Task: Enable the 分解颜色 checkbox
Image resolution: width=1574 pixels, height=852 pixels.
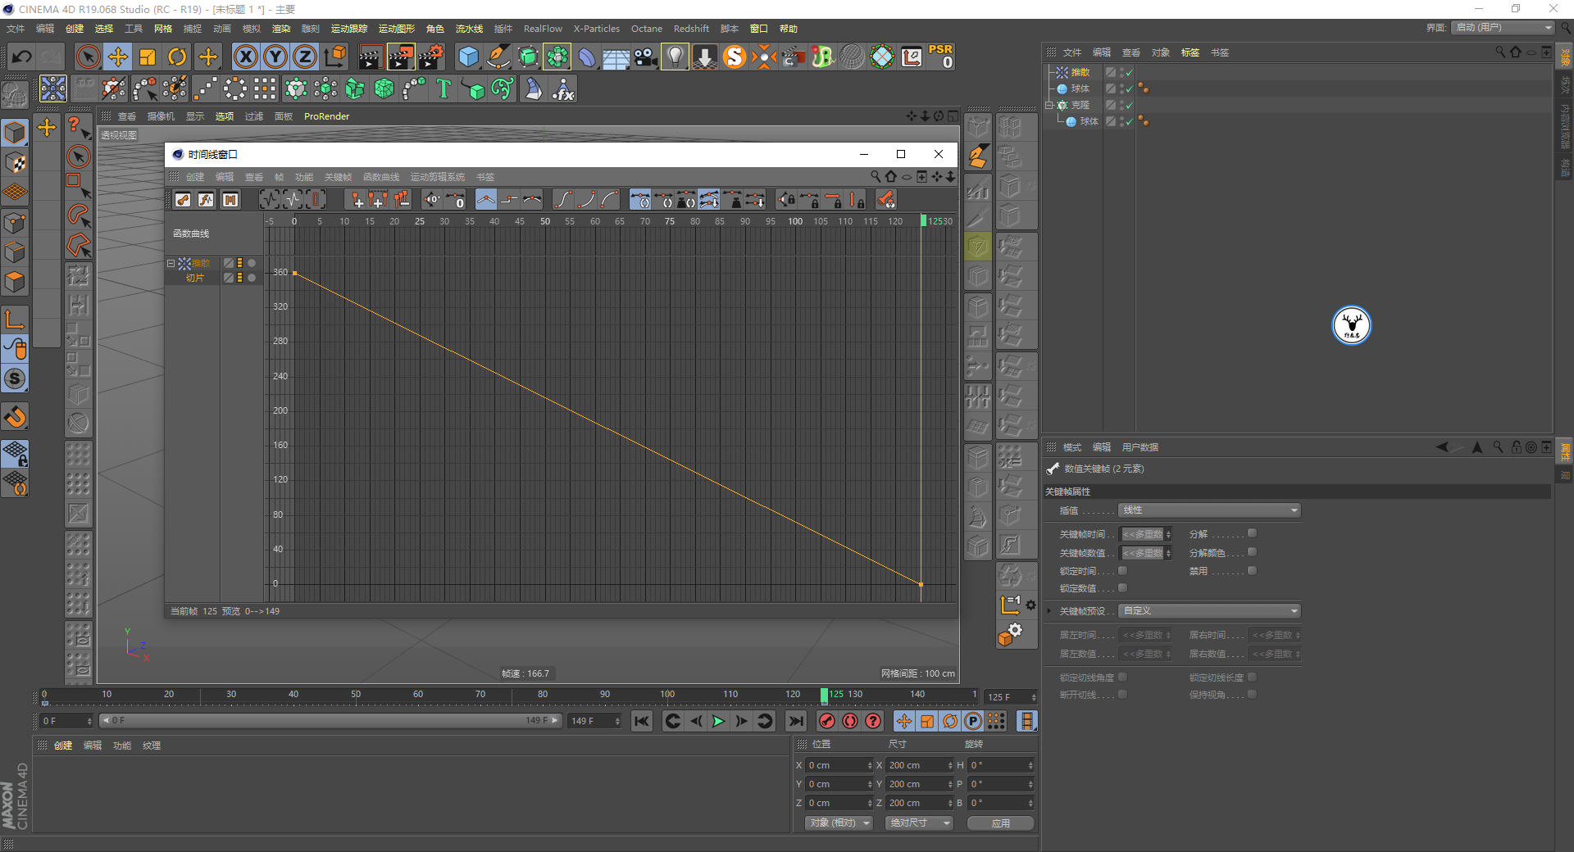Action: [1252, 552]
